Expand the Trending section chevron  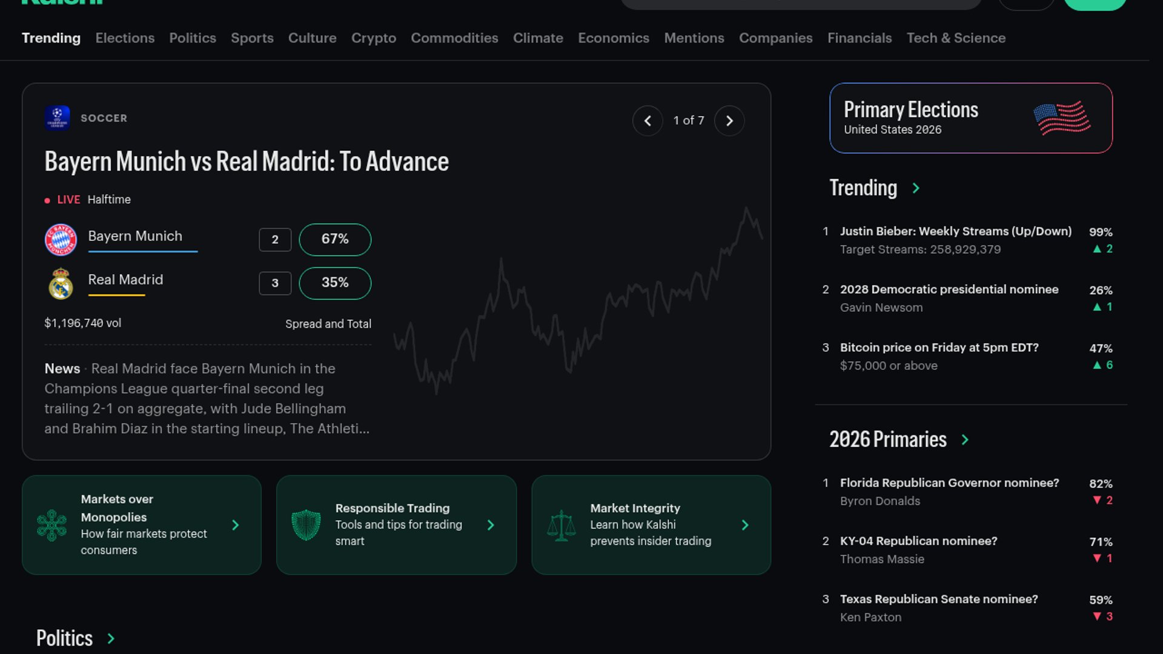click(916, 188)
